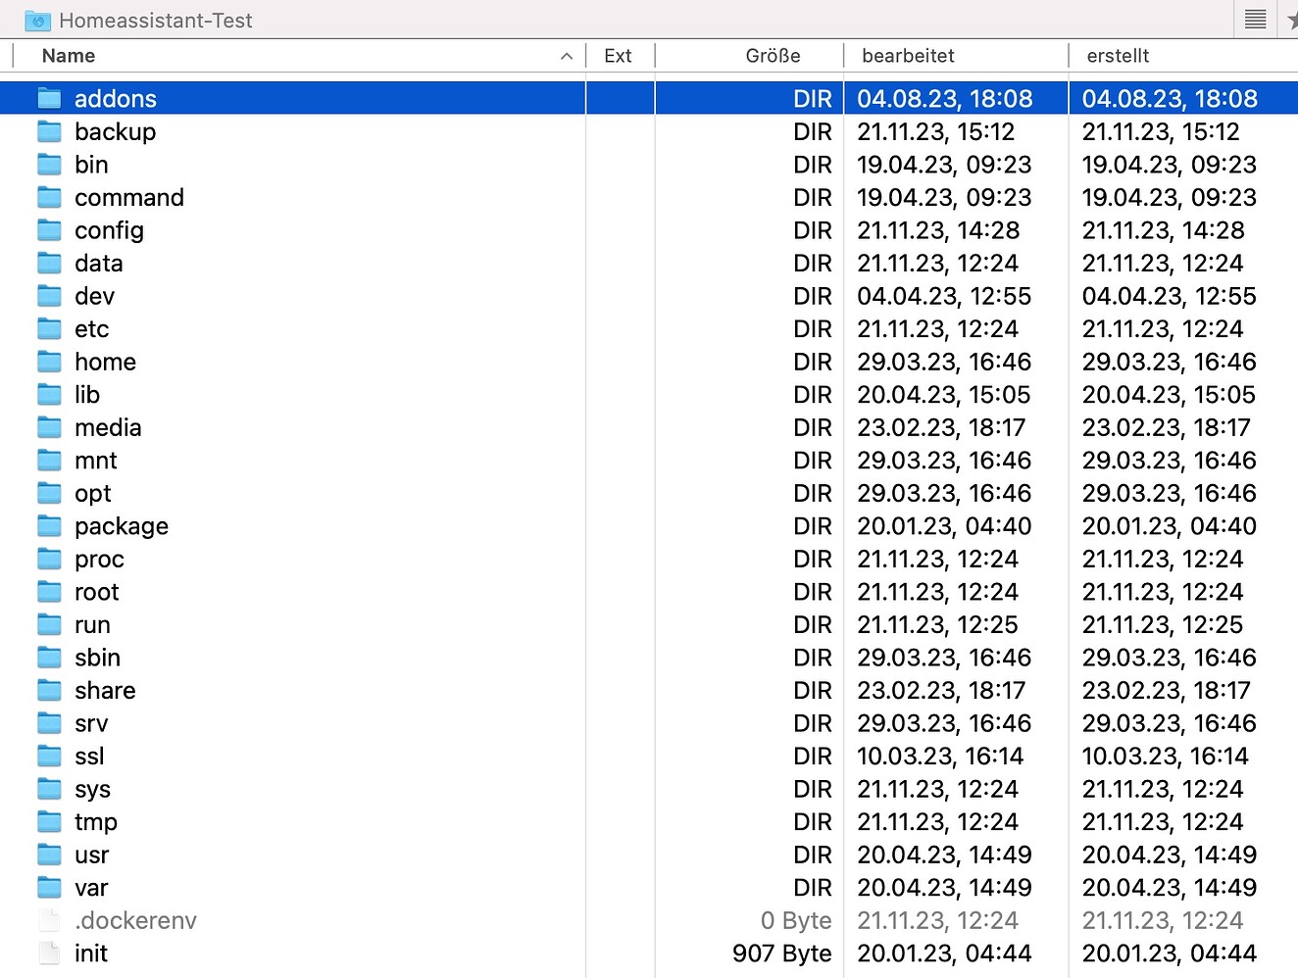Click the Name column header

tap(68, 56)
